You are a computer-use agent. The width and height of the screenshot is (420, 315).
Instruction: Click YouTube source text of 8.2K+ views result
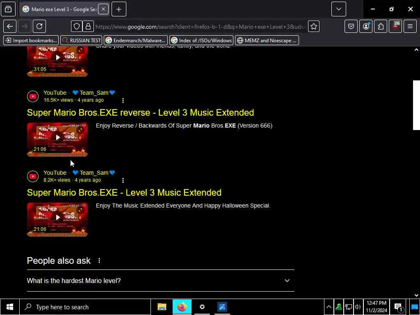[55, 173]
